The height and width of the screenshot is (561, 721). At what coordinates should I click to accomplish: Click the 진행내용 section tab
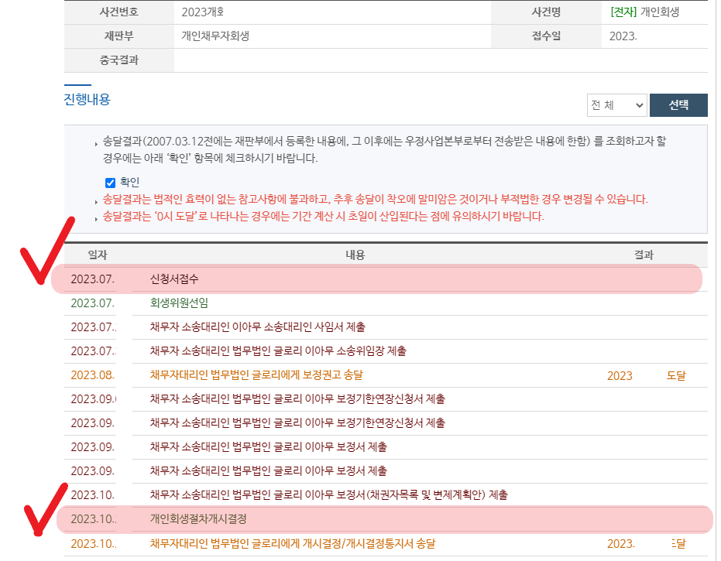87,99
